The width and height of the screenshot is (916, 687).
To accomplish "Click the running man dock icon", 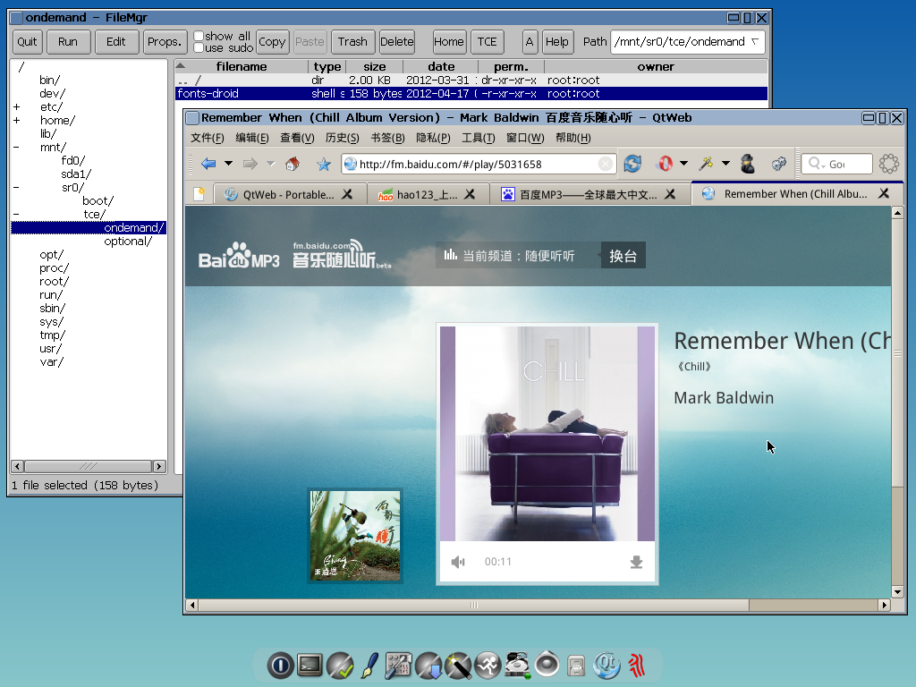I will [488, 666].
